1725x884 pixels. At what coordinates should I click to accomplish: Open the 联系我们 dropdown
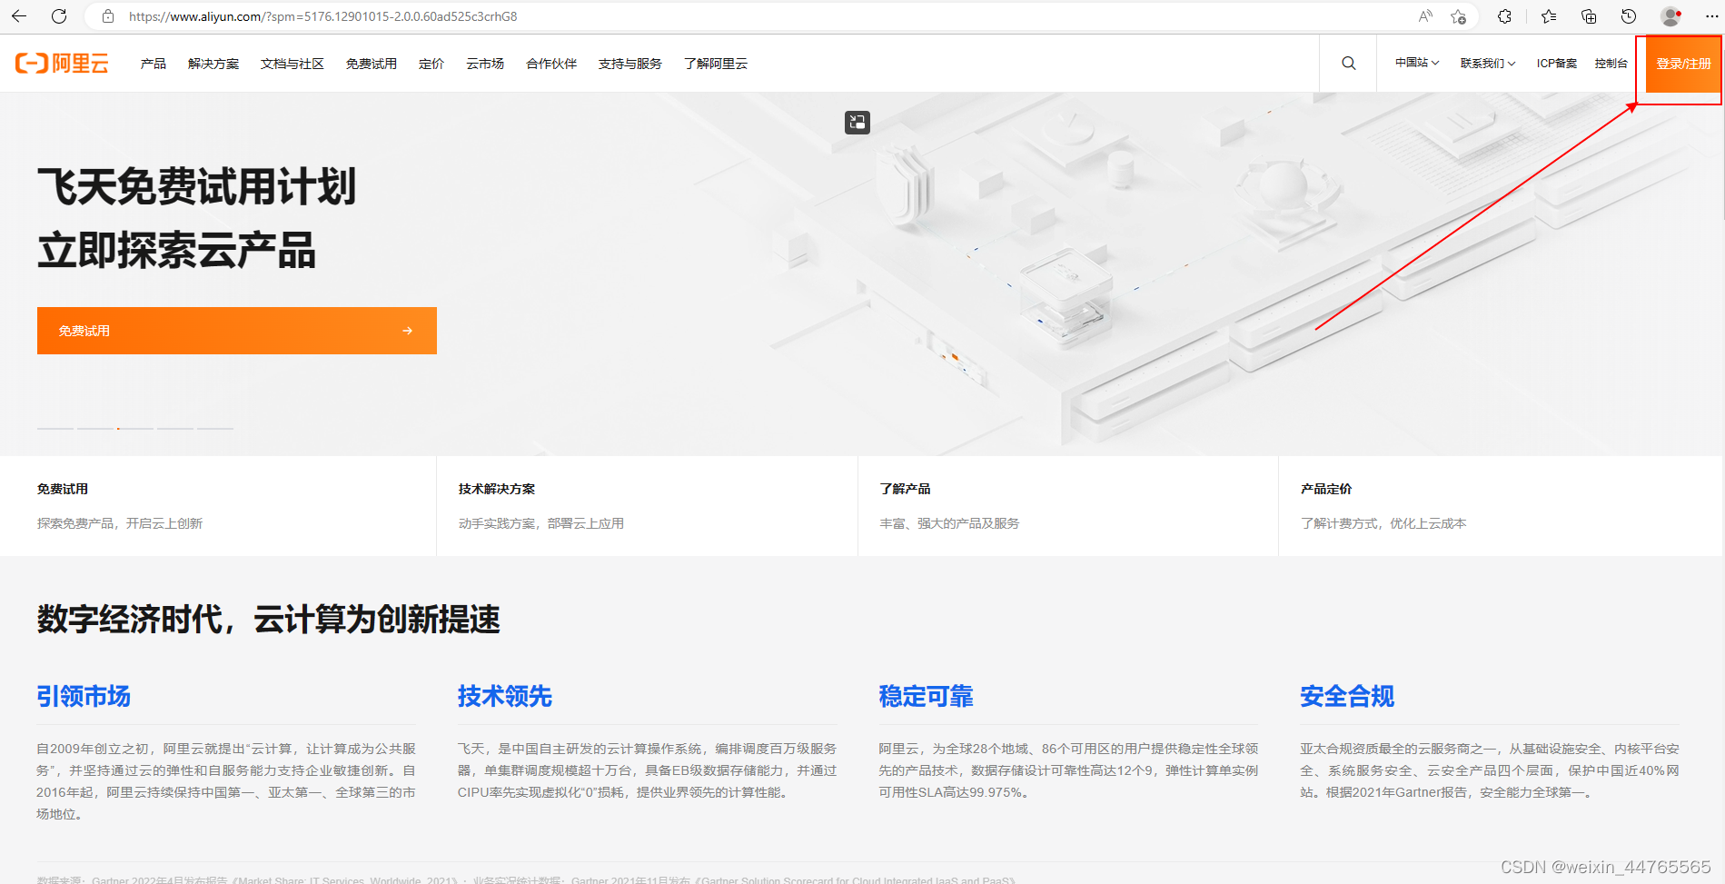(x=1486, y=63)
